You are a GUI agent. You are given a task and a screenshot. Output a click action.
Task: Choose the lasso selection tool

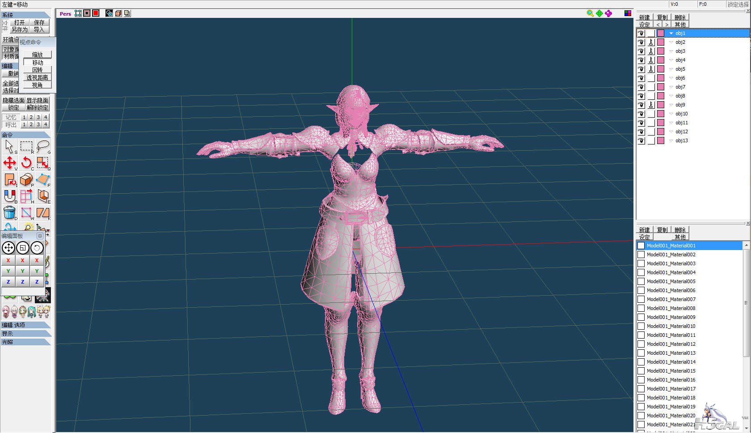point(43,146)
